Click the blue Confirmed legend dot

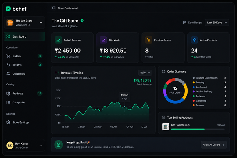point(194,87)
